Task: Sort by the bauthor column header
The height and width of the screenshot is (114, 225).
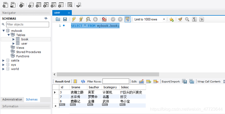Action: coord(94,87)
